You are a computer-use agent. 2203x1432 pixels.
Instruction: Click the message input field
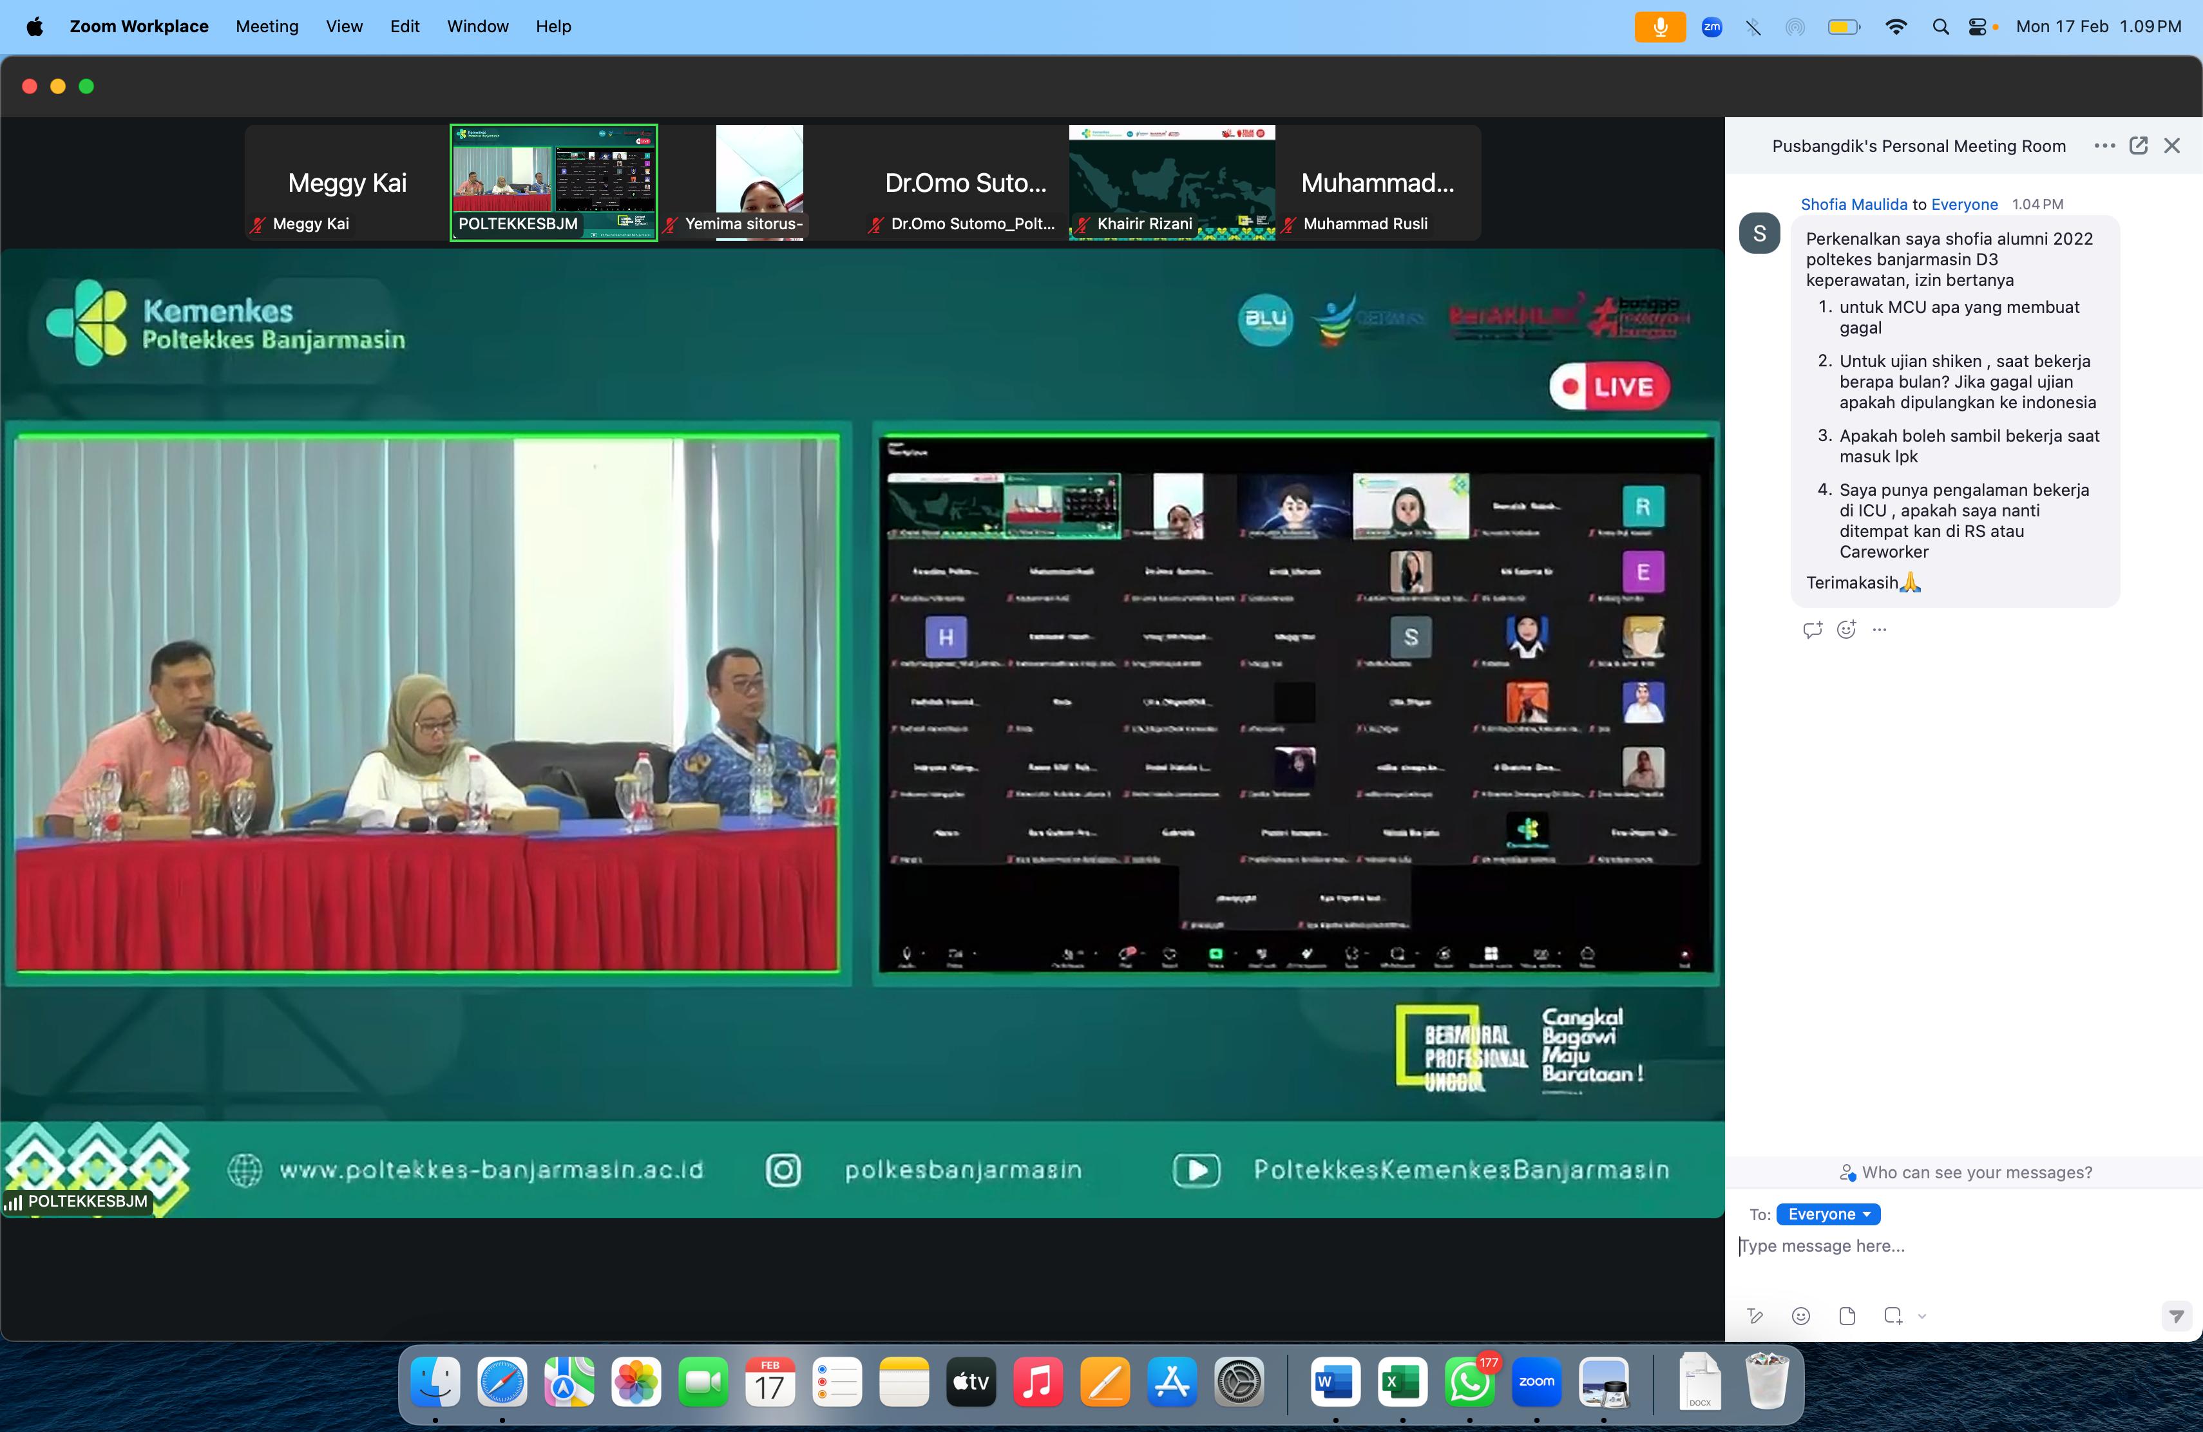click(x=1944, y=1246)
